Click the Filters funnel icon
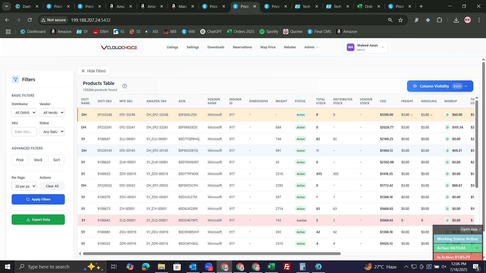 (15, 80)
